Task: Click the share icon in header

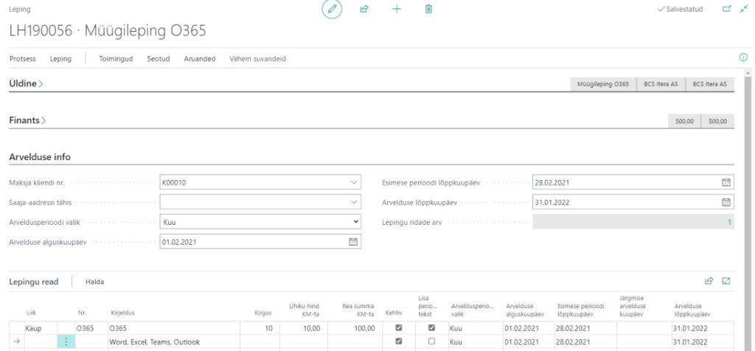Action: click(x=363, y=10)
